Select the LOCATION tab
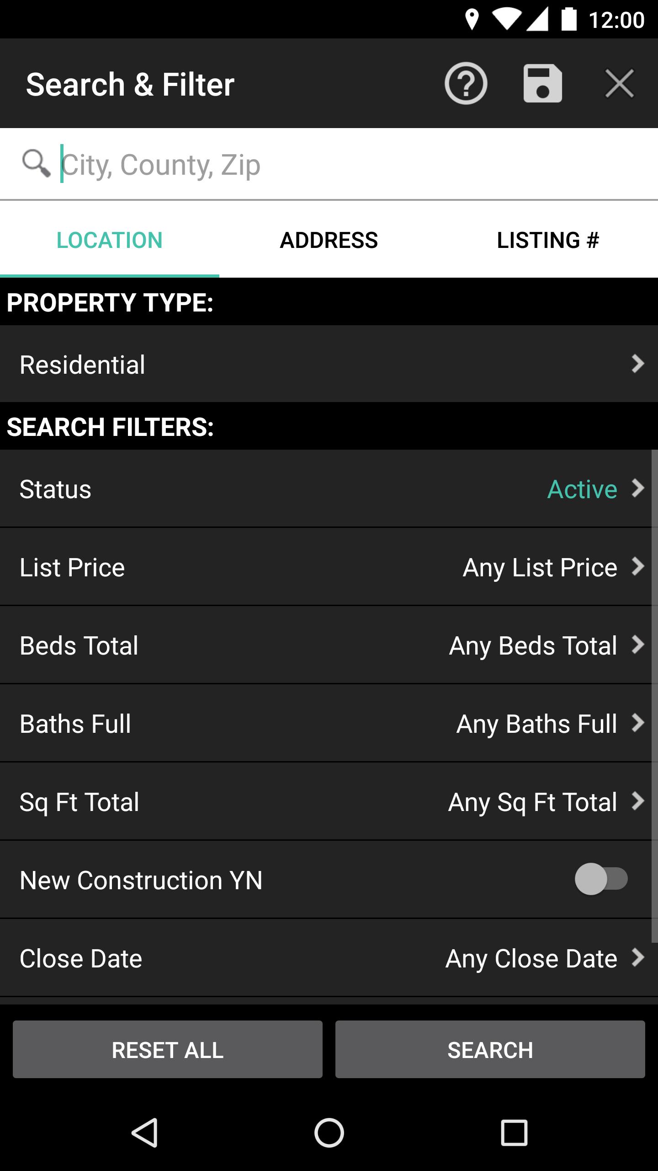Viewport: 658px width, 1171px height. pyautogui.click(x=110, y=240)
